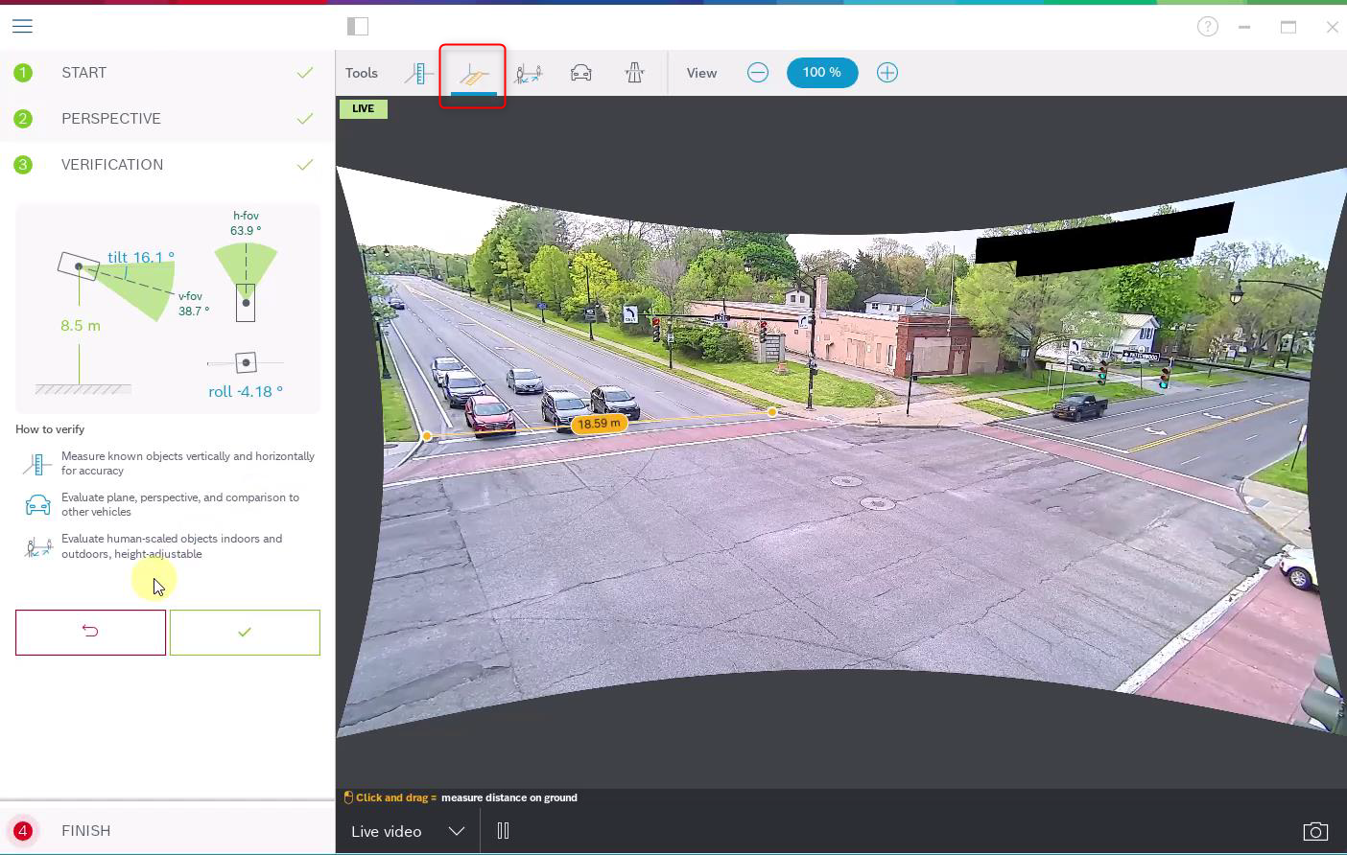1347x855 pixels.
Task: Zoom out with the minus icon
Action: pyautogui.click(x=758, y=73)
